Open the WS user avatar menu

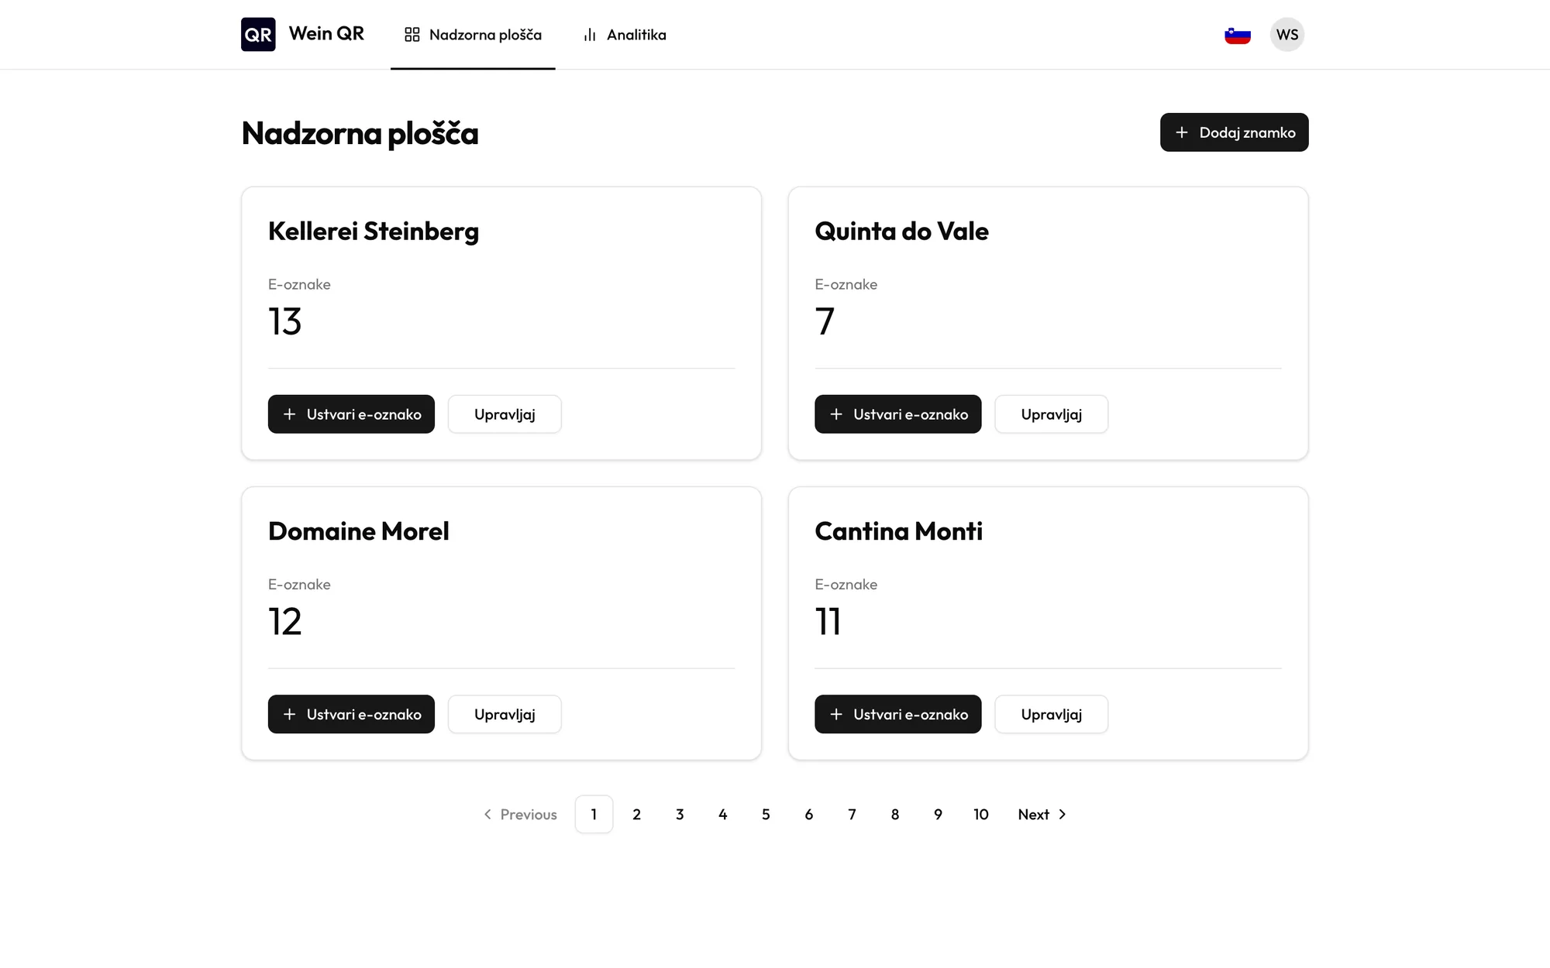click(x=1287, y=35)
